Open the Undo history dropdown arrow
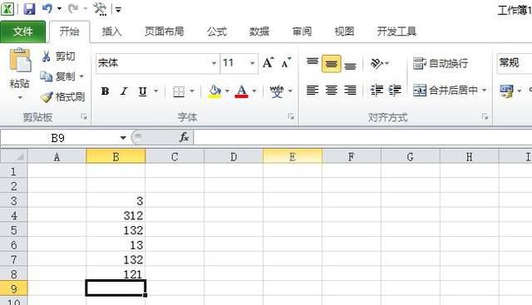The image size is (532, 305). (59, 9)
